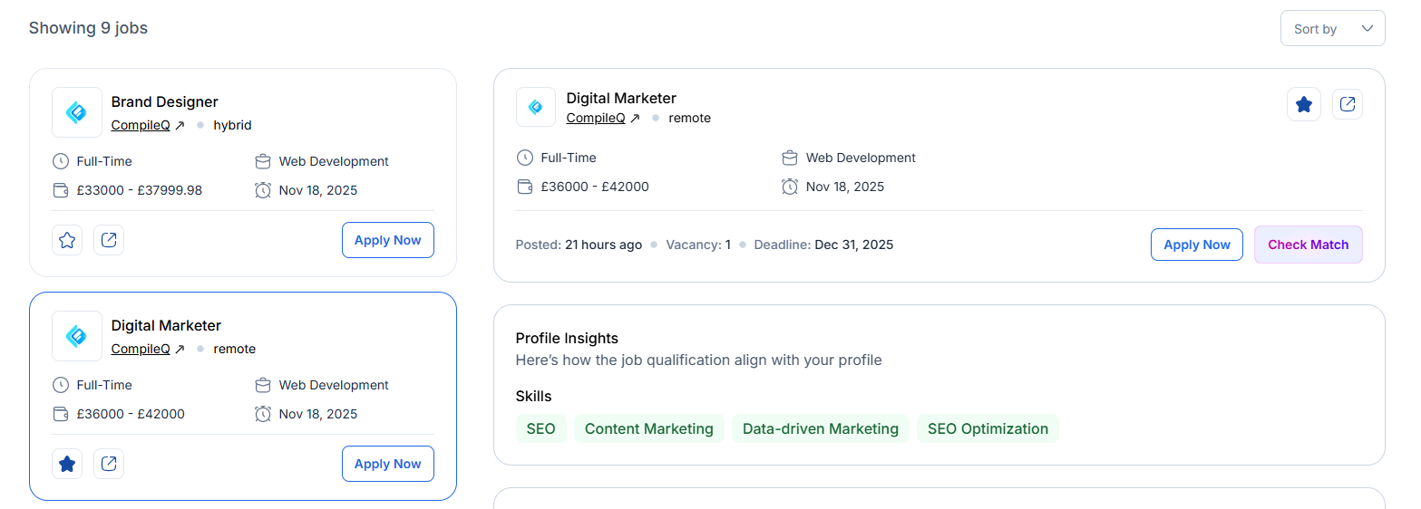Screen dimensions: 1421x509
Task: Click external link icon in detail panel header
Action: [1348, 105]
